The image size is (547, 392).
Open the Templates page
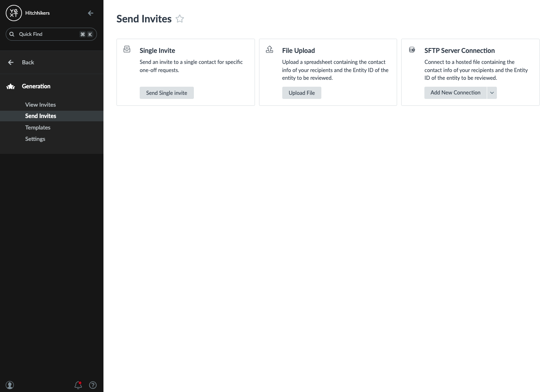(x=38, y=127)
